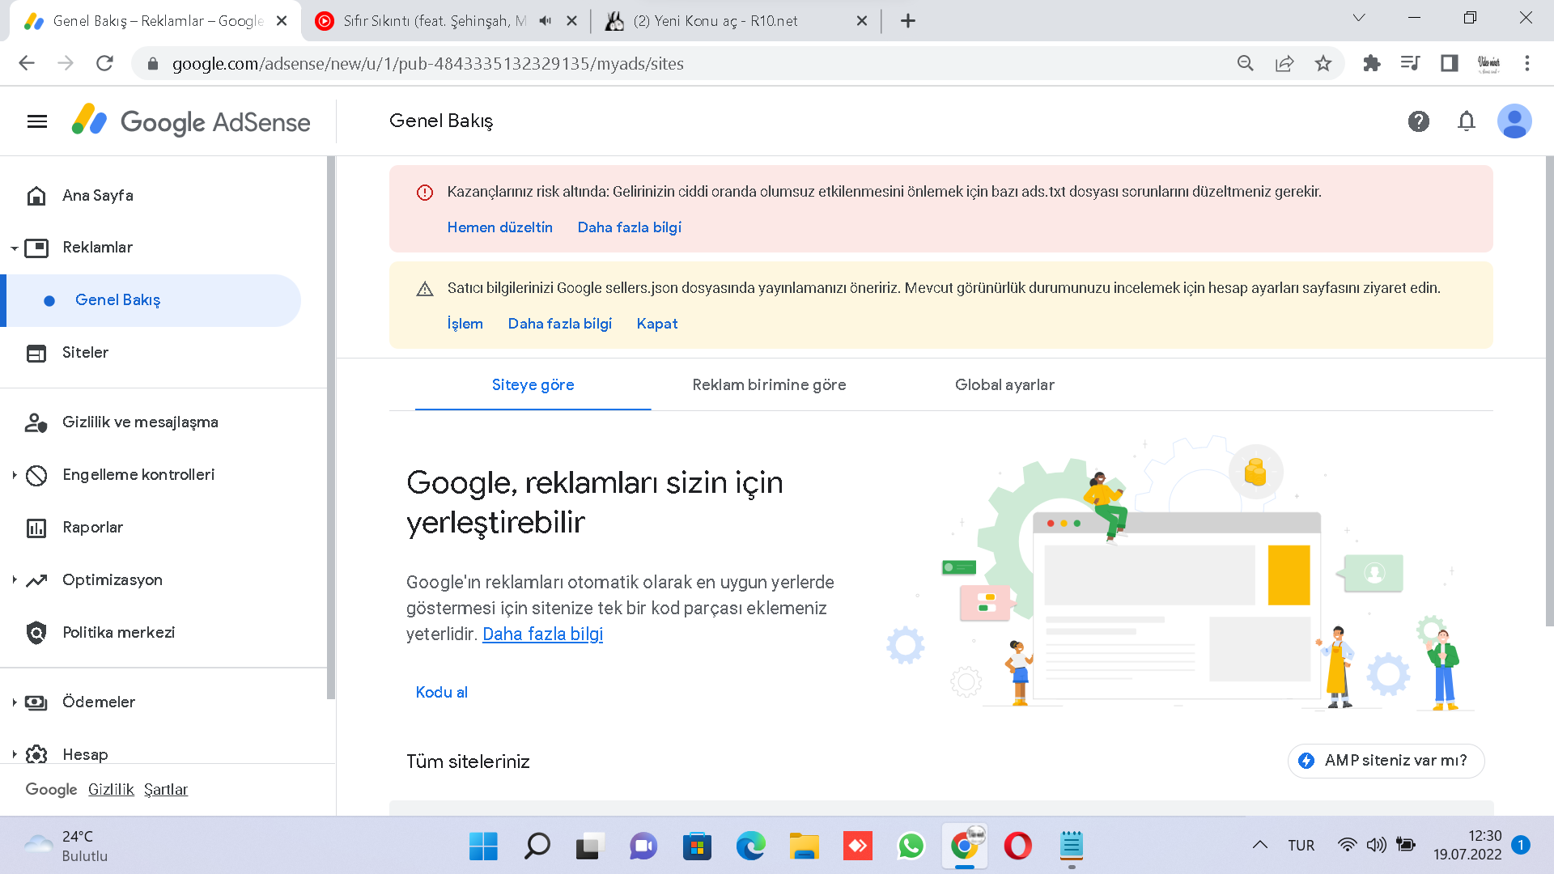Open the Windows Start menu
1554x874 pixels.
(483, 846)
